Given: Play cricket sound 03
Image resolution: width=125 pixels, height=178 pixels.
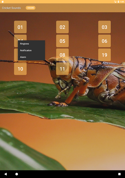Looking at the screenshot, I should tap(105, 27).
